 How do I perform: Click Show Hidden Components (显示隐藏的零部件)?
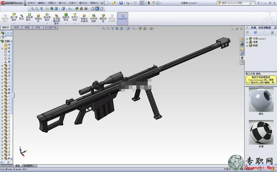pos(56,19)
